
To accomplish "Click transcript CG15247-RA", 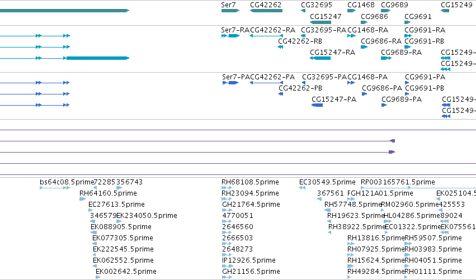I will (x=332, y=53).
